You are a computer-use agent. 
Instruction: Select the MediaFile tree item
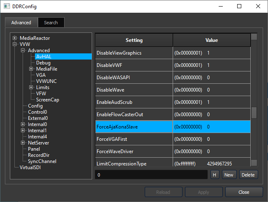[47, 69]
